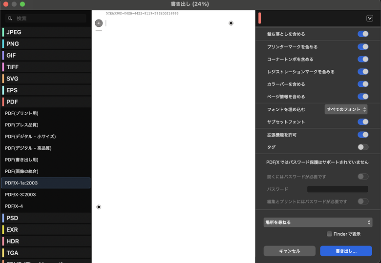Image resolution: width=381 pixels, height=263 pixels.
Task: Toggle レジストレーションマークを含める switch
Action: pyautogui.click(x=363, y=72)
